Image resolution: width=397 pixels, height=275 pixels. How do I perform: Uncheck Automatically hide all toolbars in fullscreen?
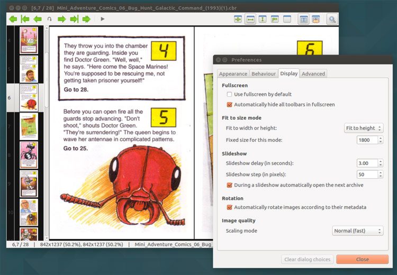229,105
